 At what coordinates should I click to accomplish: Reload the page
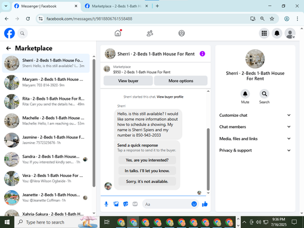point(28,19)
